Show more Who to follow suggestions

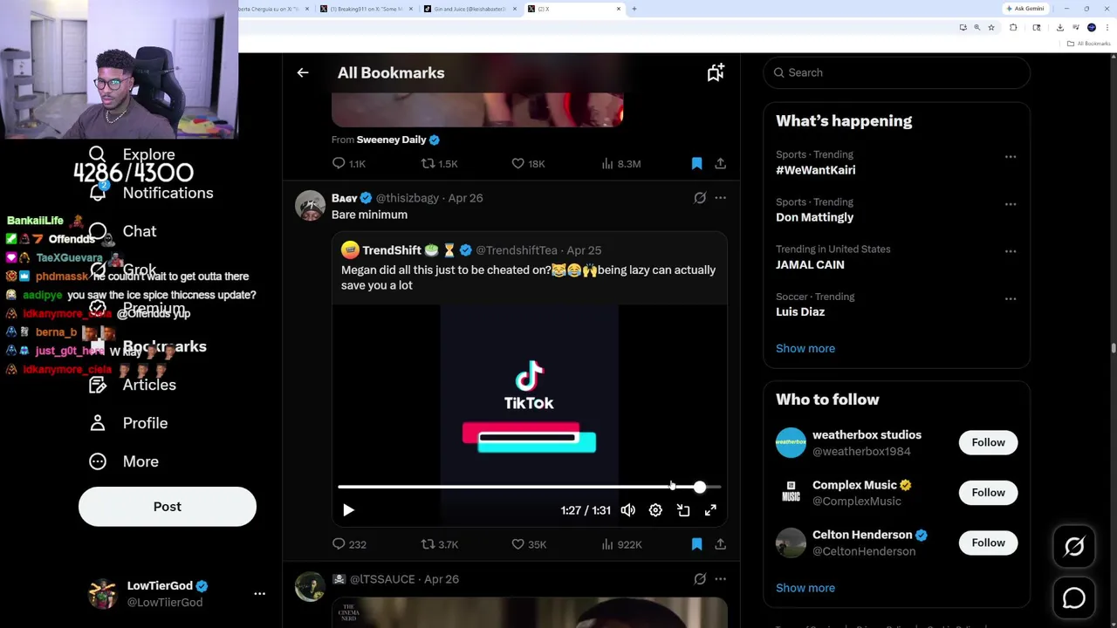805,588
